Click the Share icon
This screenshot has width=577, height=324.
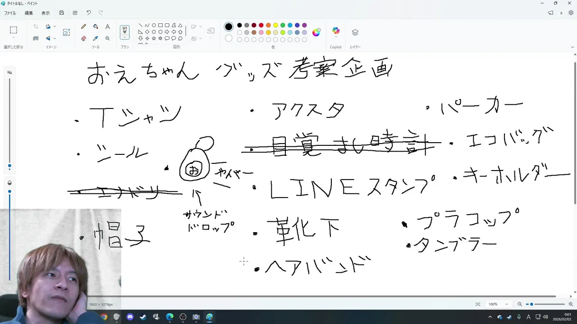pyautogui.click(x=75, y=13)
